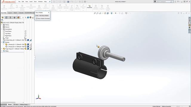Image resolution: width=191 pixels, height=107 pixels.
Task: Expand the Finger Grip component node
Action: click(1, 49)
